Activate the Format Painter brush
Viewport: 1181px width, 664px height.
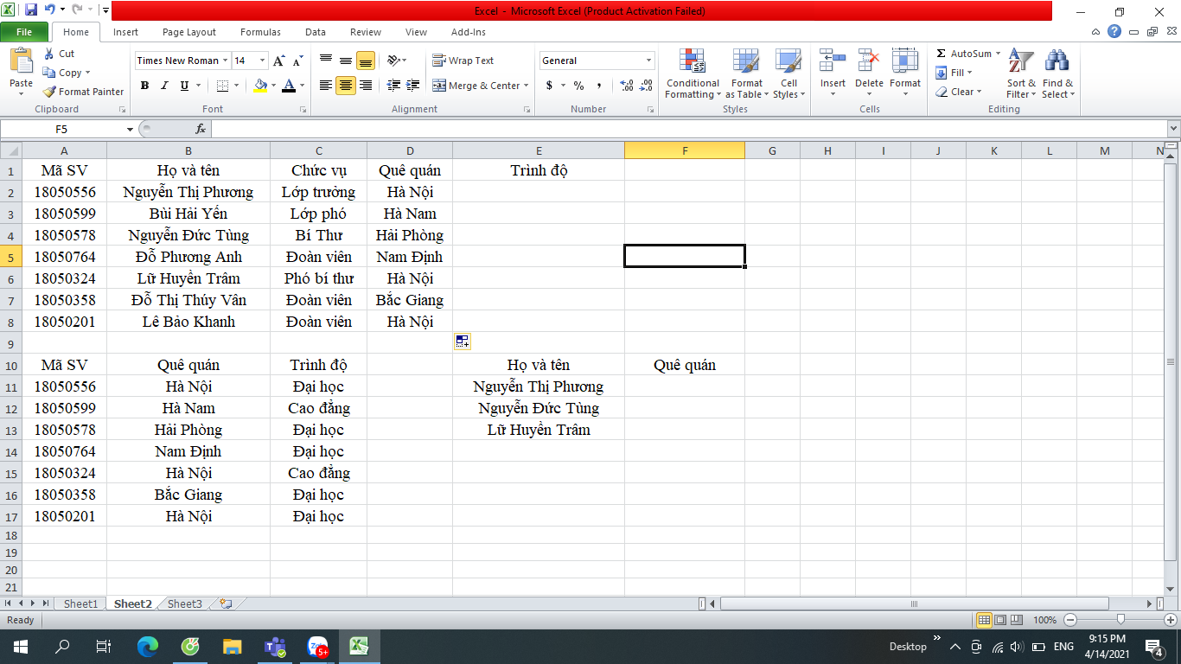click(x=49, y=92)
